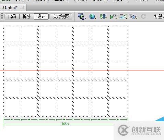Open the first column width dropdown arrow

[12, 119]
